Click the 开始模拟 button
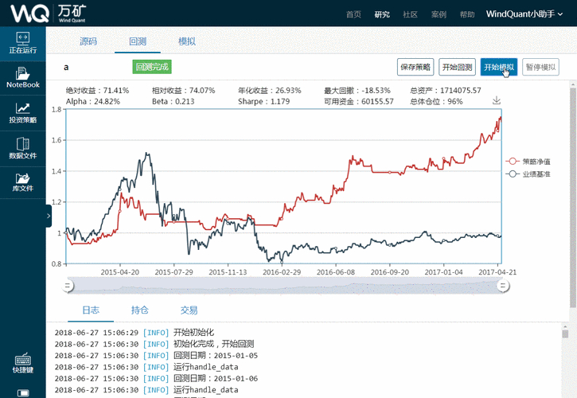This screenshot has height=398, width=577. tap(499, 68)
